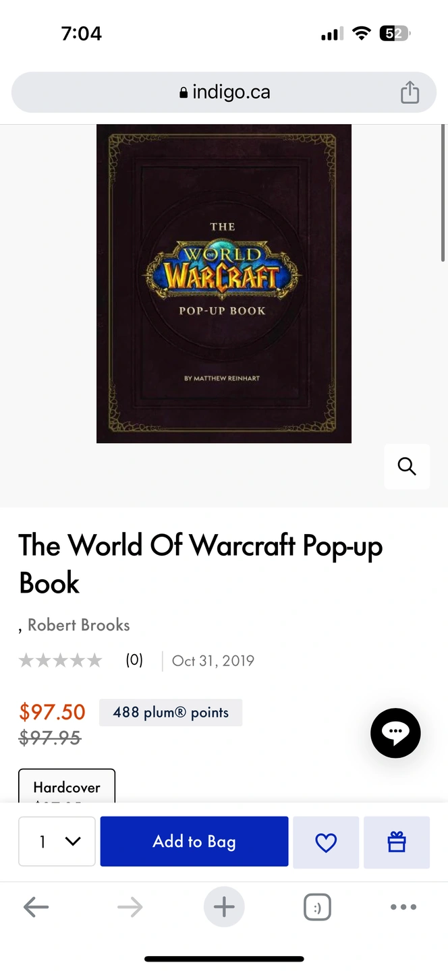This screenshot has height=971, width=448.
Task: Open the (0) reviews count
Action: pos(134,660)
